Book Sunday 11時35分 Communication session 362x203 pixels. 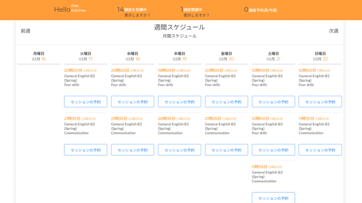click(320, 150)
